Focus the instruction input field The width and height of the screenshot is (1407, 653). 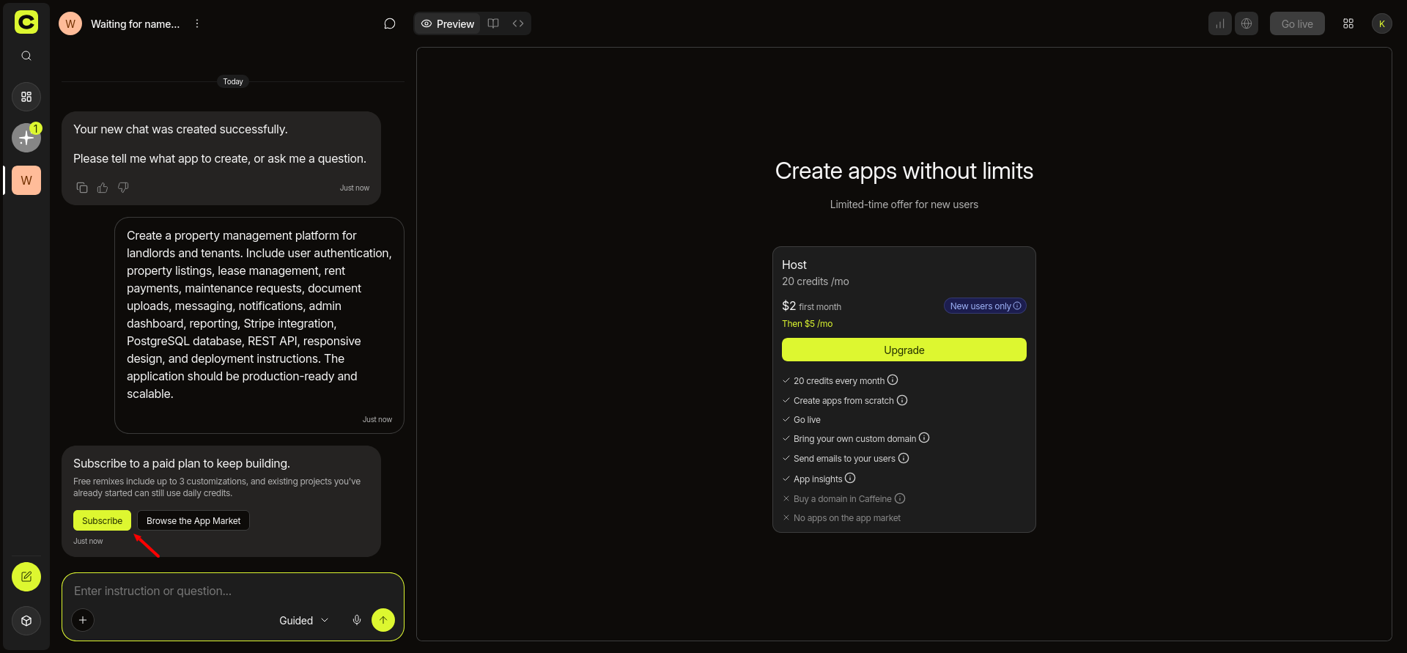point(233,591)
